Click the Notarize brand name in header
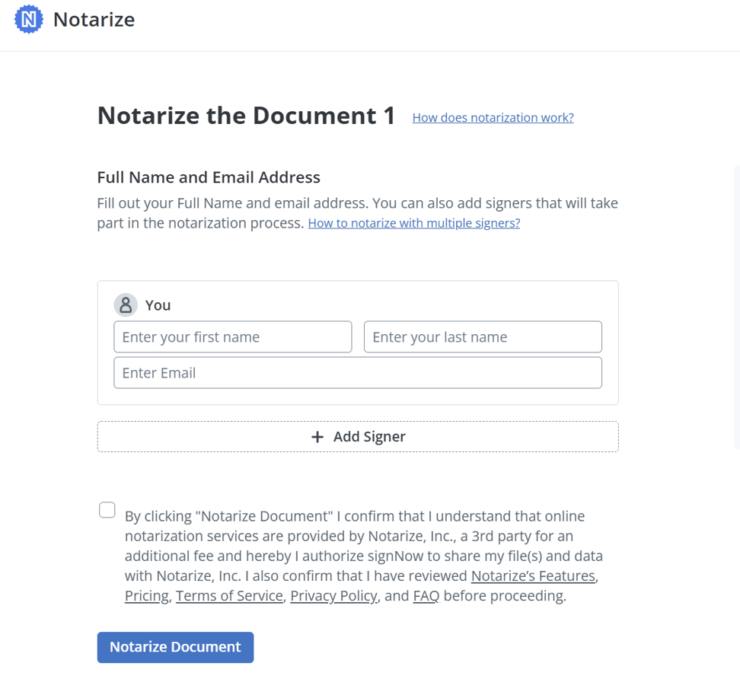This screenshot has height=679, width=740. pos(94,19)
